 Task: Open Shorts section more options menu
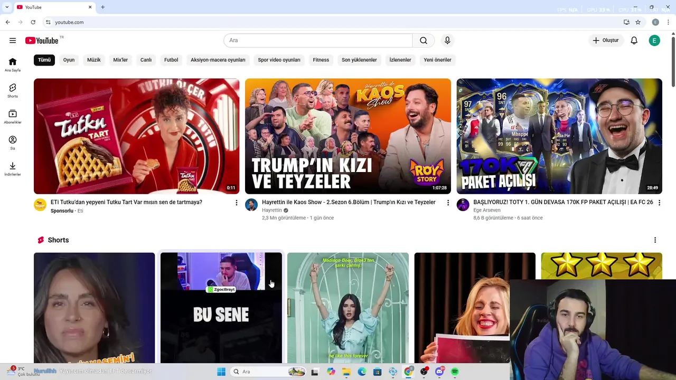pyautogui.click(x=655, y=240)
